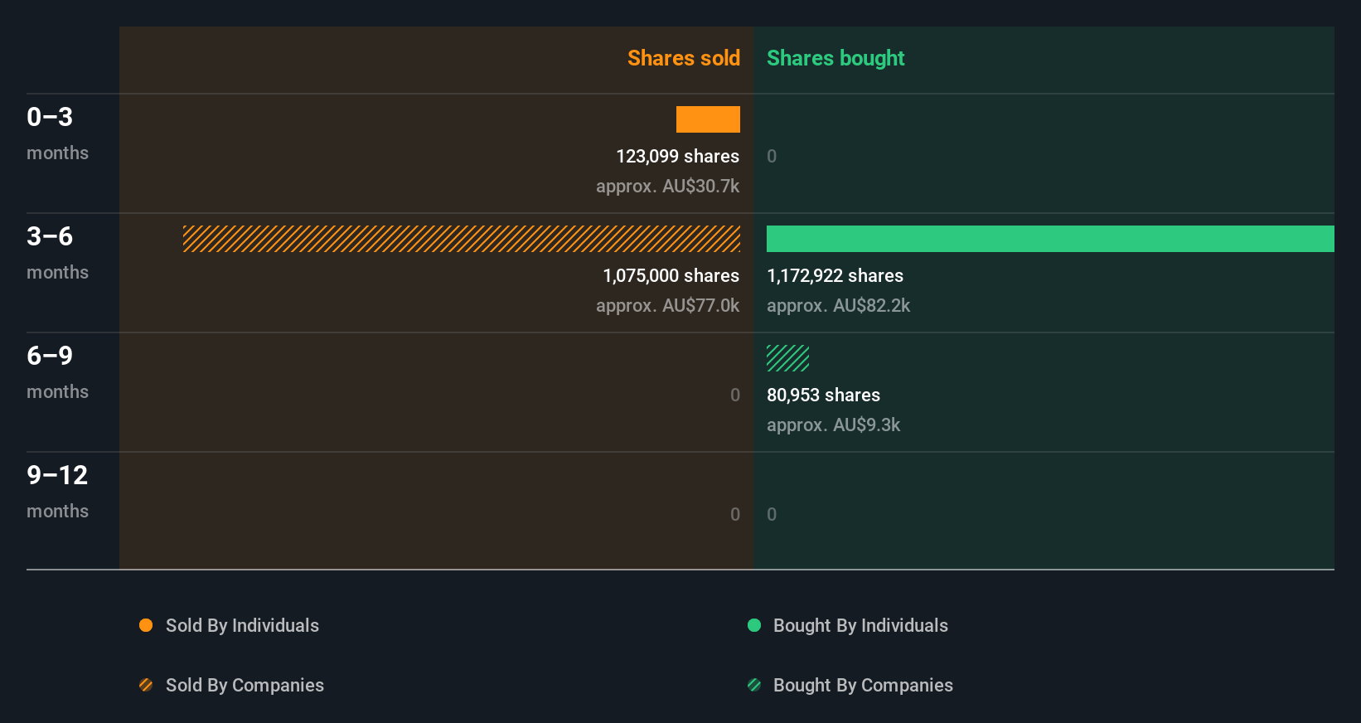Click the zero bought value in 9–12 months row
Image resolution: width=1361 pixels, height=723 pixels.
pyautogui.click(x=772, y=514)
